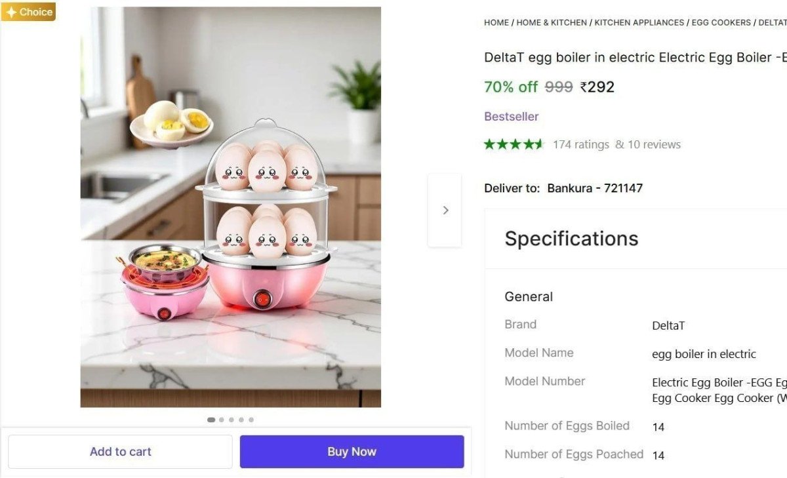
Task: Click the half-filled fifth rating star
Action: tap(539, 144)
